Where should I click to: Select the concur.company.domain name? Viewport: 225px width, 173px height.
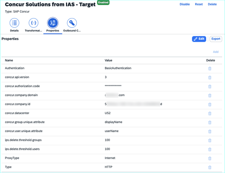(21, 95)
